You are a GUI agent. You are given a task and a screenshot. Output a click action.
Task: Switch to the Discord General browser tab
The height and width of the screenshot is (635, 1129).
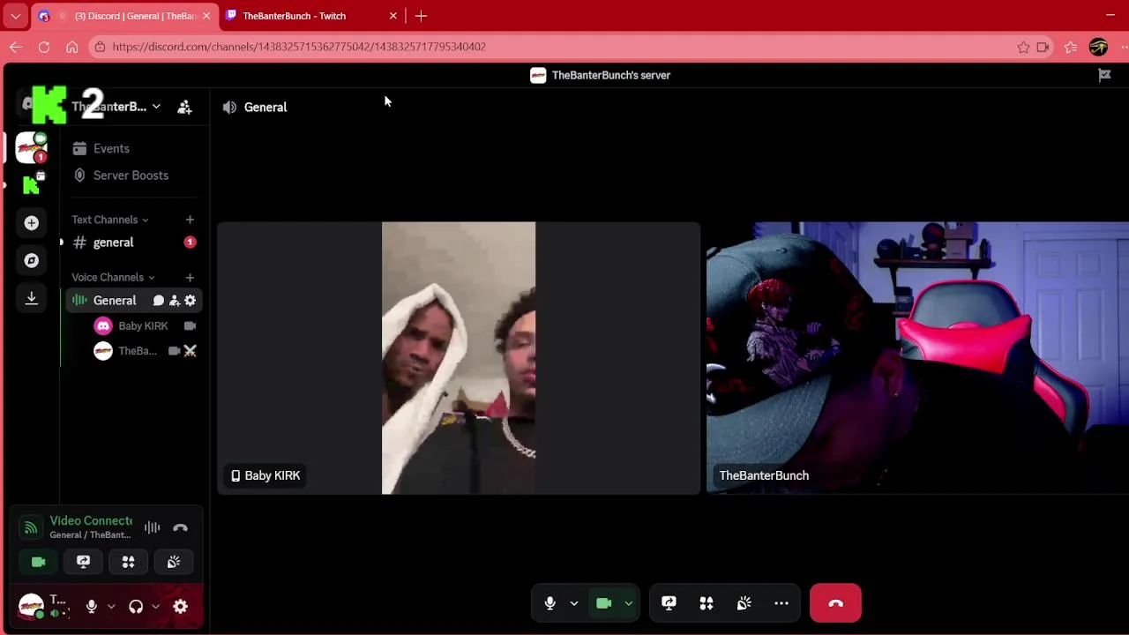[x=123, y=16]
